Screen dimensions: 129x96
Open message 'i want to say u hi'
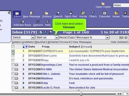79,60
